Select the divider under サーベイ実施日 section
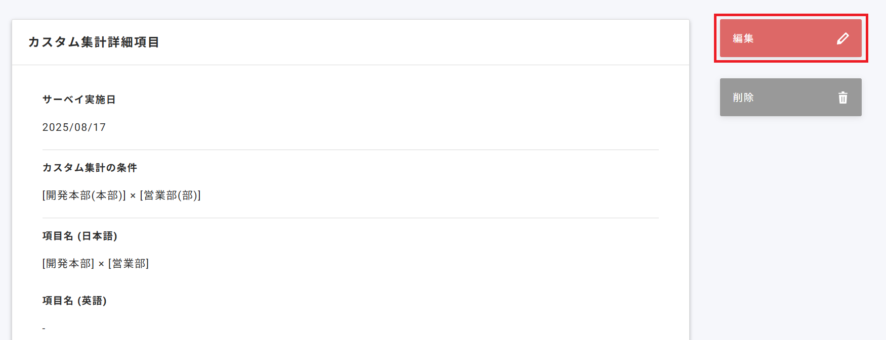Screen dimensions: 886x340 point(350,150)
